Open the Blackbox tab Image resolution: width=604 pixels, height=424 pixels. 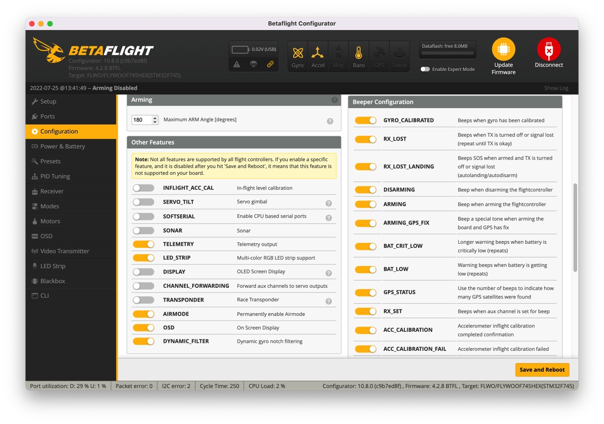tap(71, 281)
